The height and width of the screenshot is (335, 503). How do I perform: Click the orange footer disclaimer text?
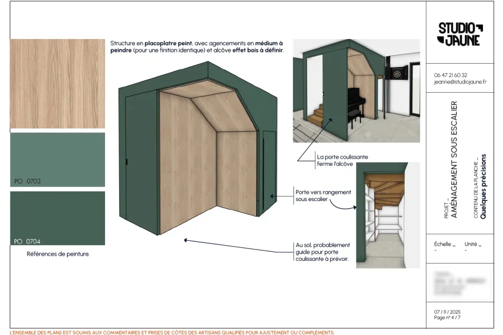172,332
